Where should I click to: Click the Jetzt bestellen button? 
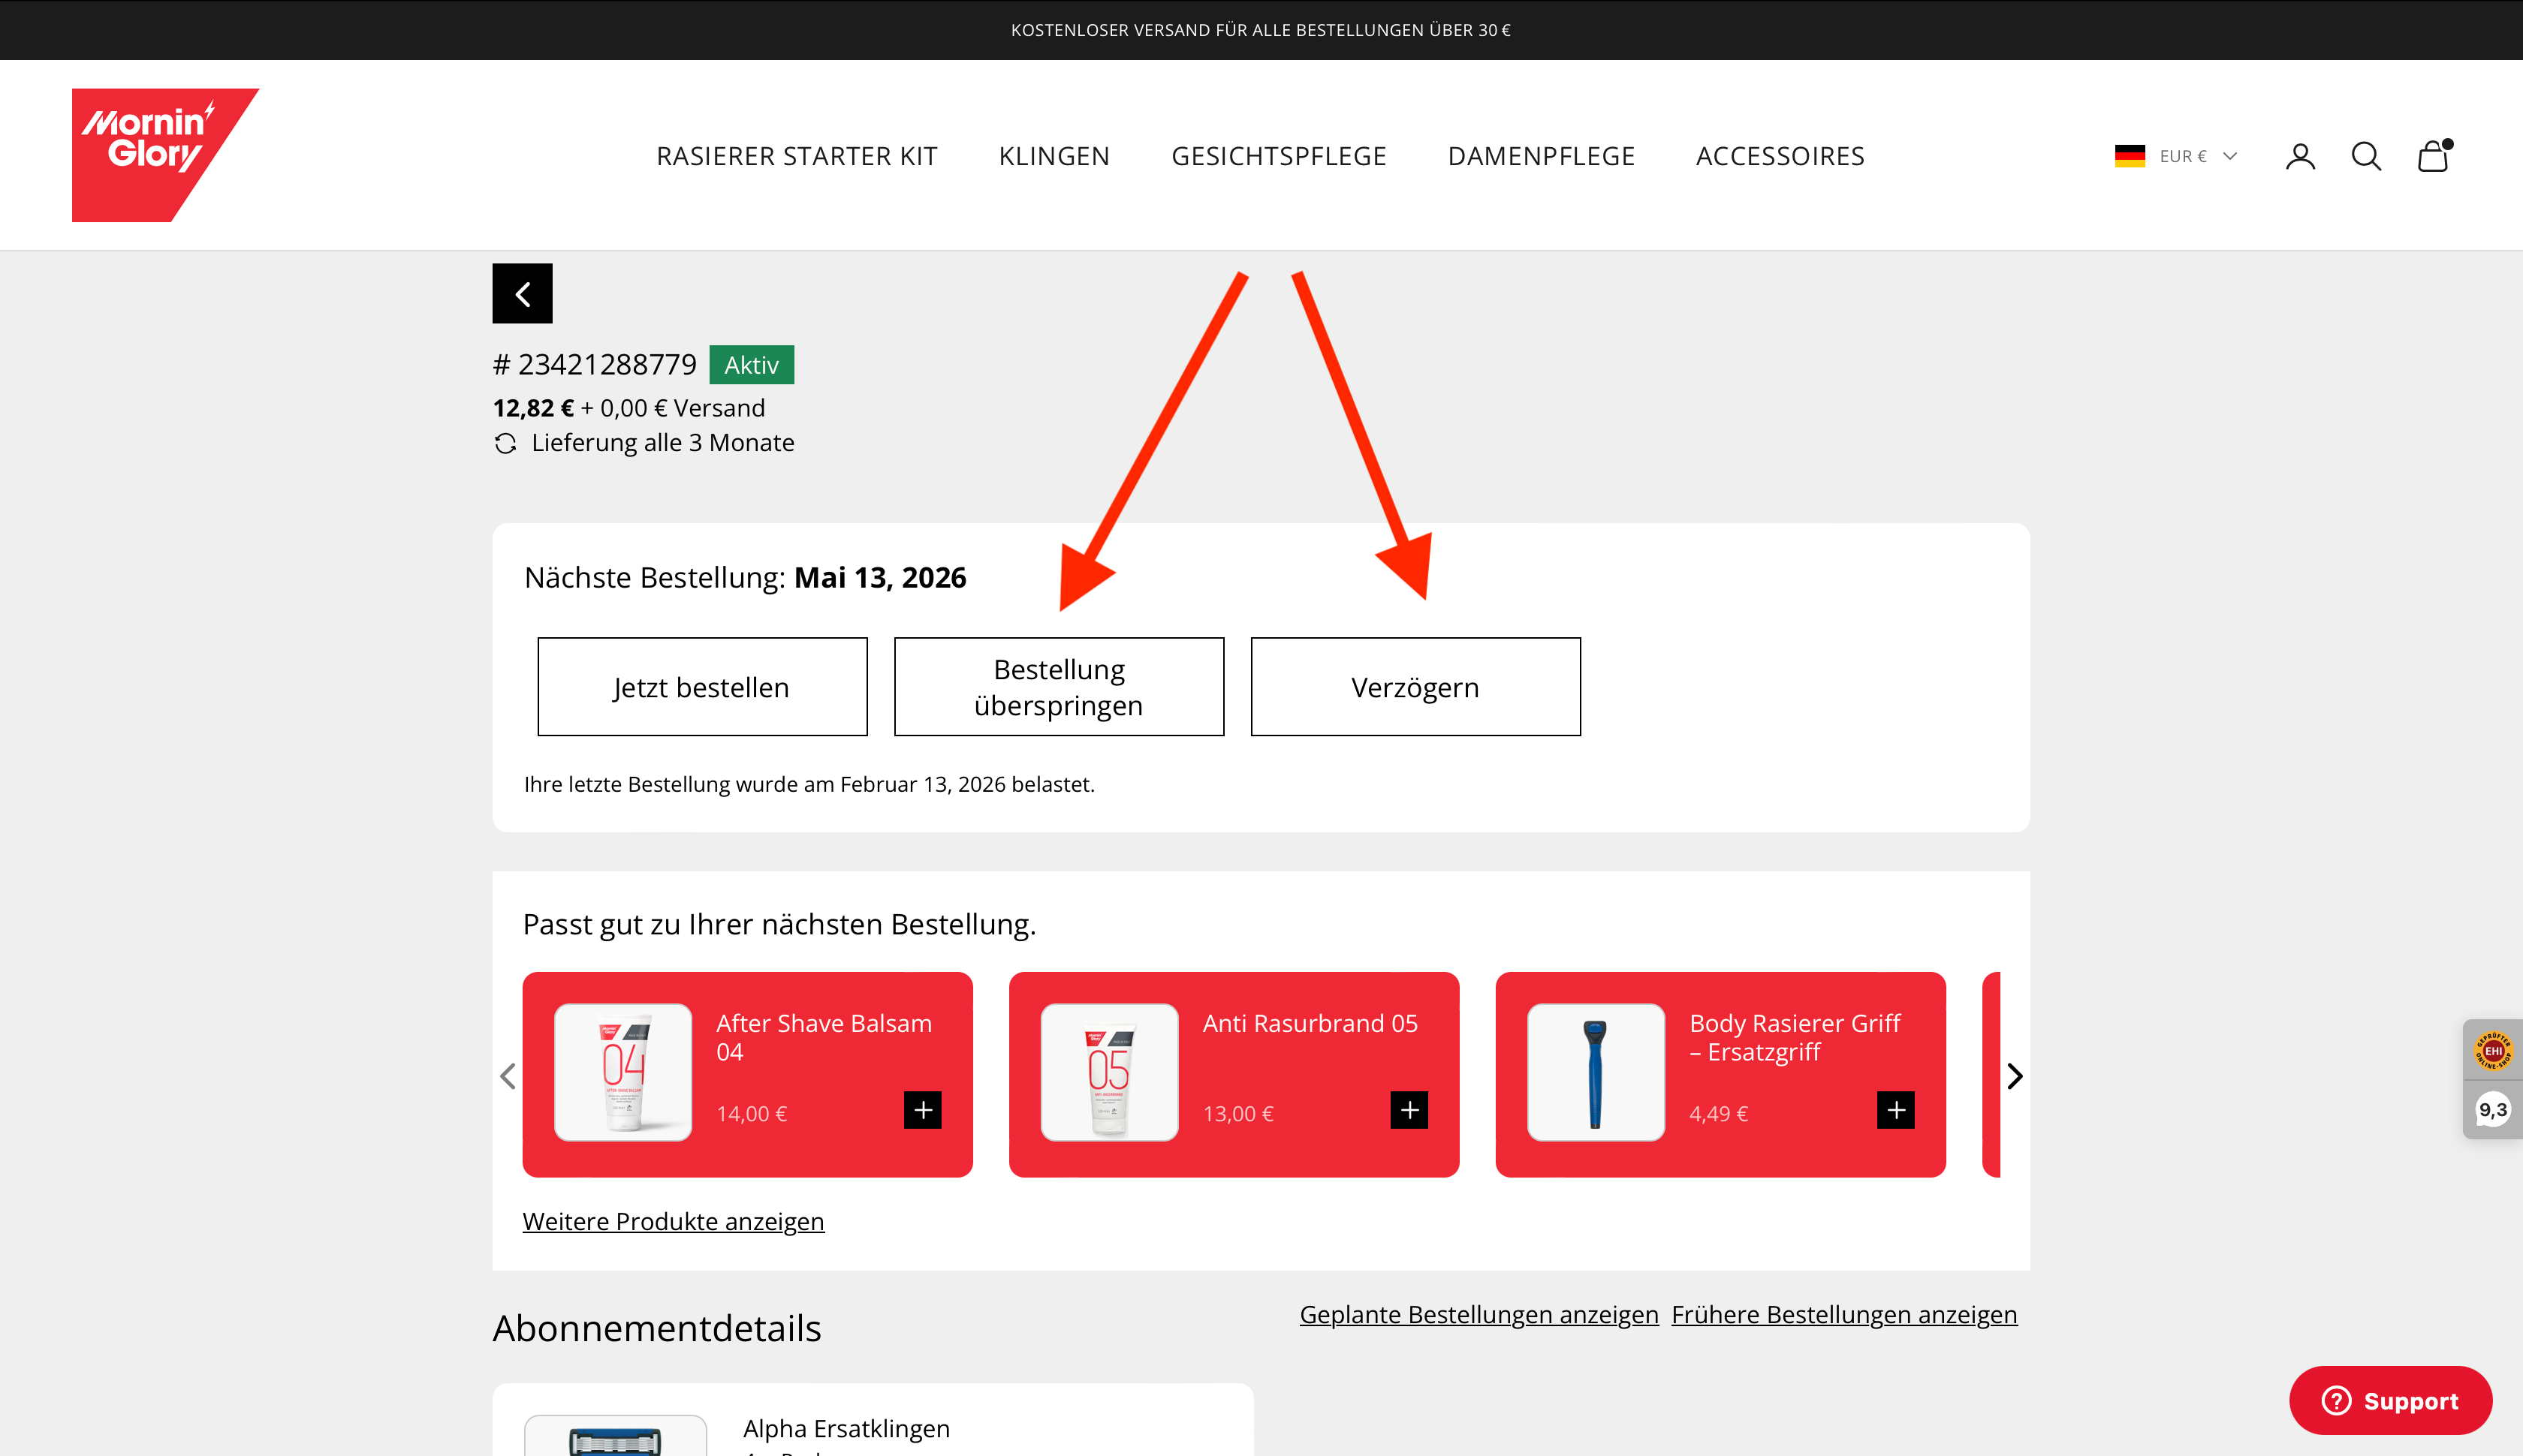coord(701,687)
